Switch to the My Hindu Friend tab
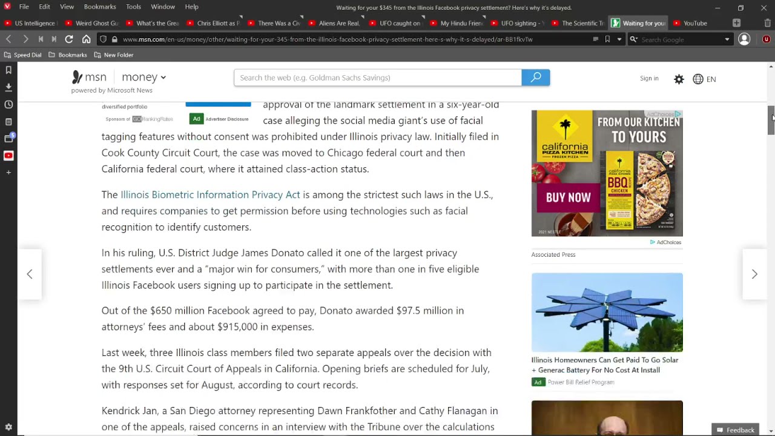775x436 pixels. [x=457, y=23]
